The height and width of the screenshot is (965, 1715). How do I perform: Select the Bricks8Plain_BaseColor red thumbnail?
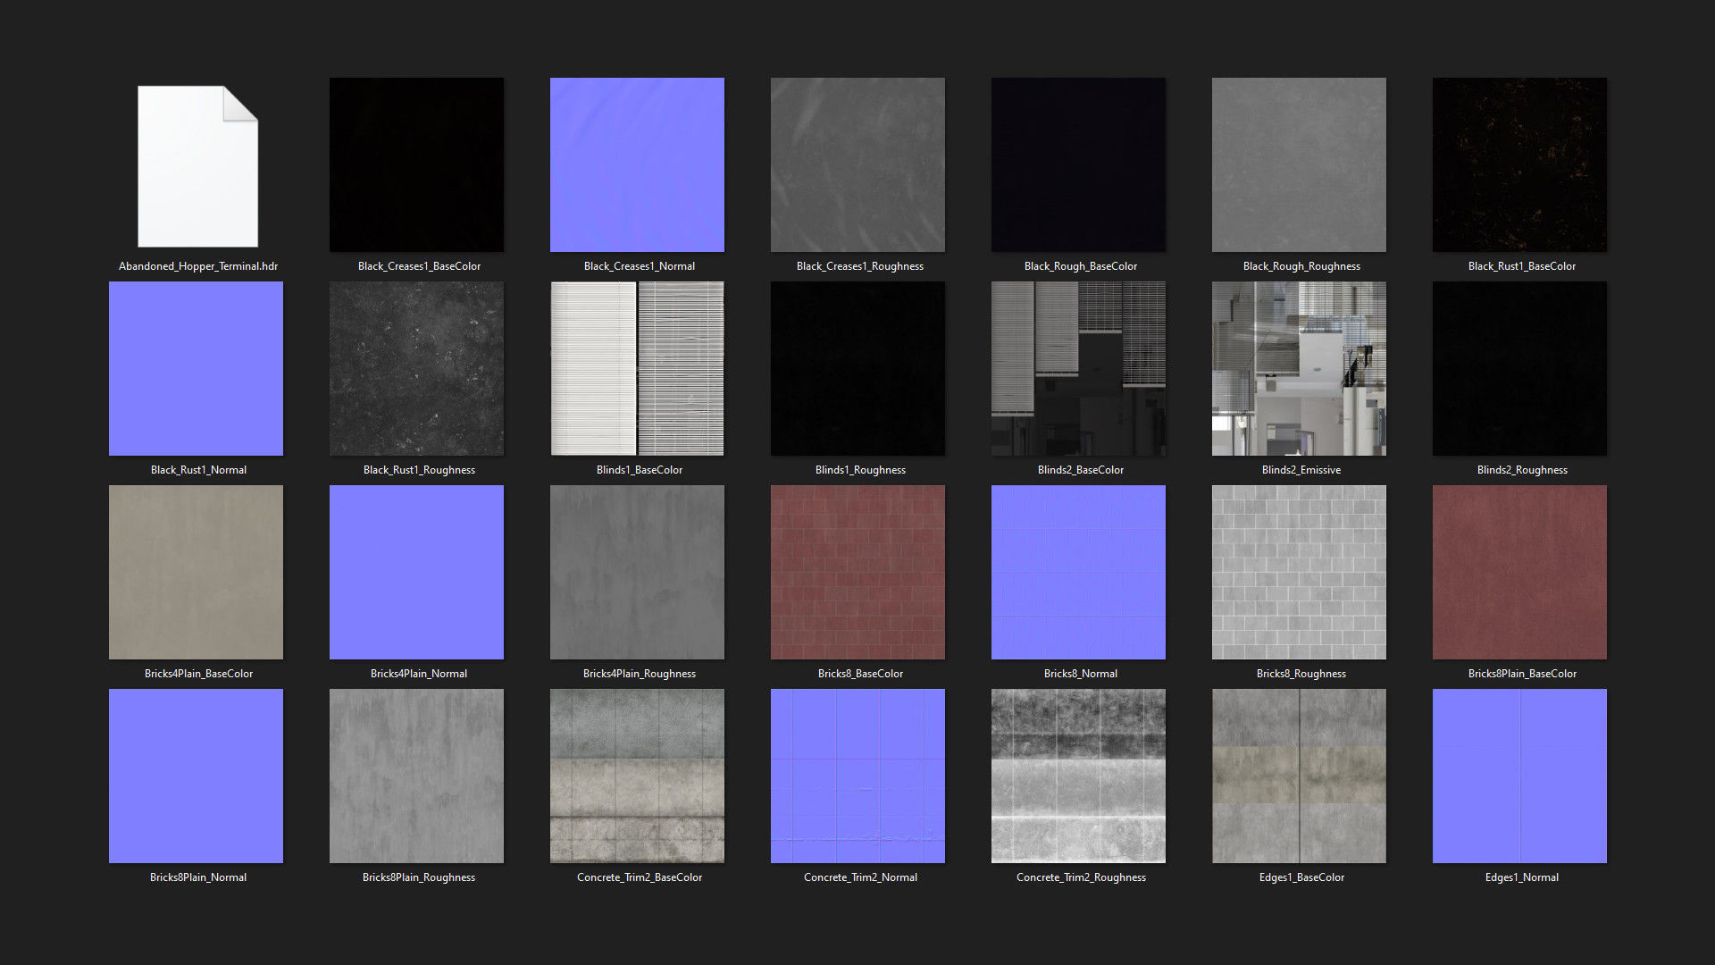(x=1519, y=572)
